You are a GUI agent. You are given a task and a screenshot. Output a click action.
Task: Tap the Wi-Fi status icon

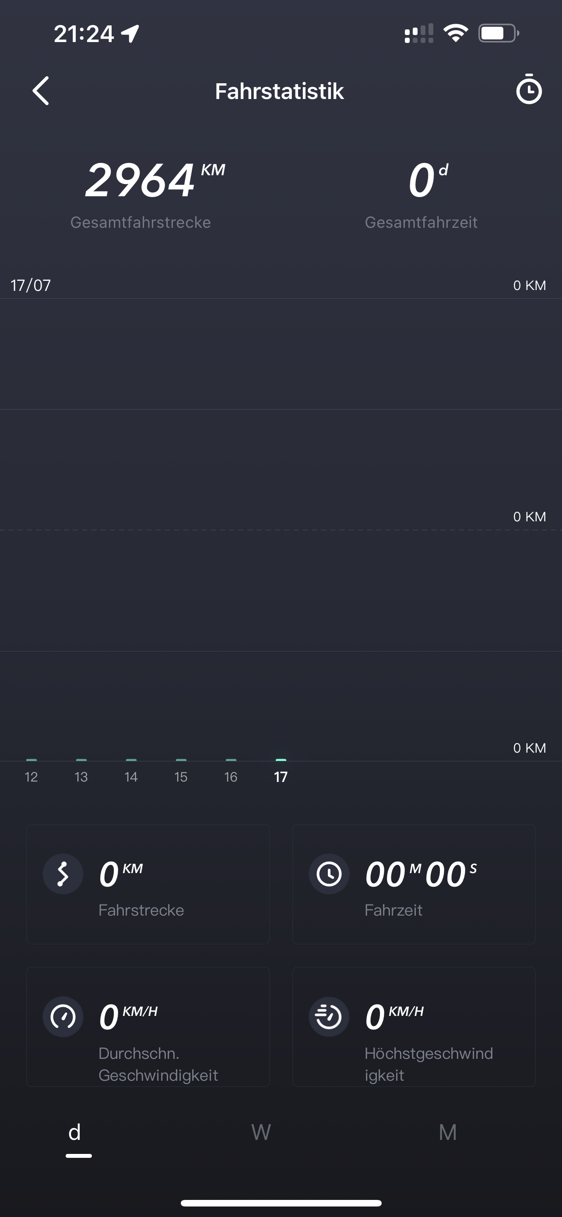(x=455, y=34)
